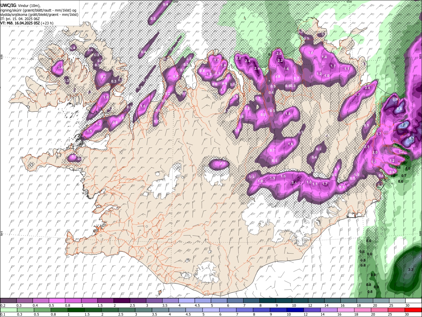This screenshot has width=422, height=317.
Task: Pick the grey-purple 0.2 swatch in the snow scale
Action: tap(8, 301)
